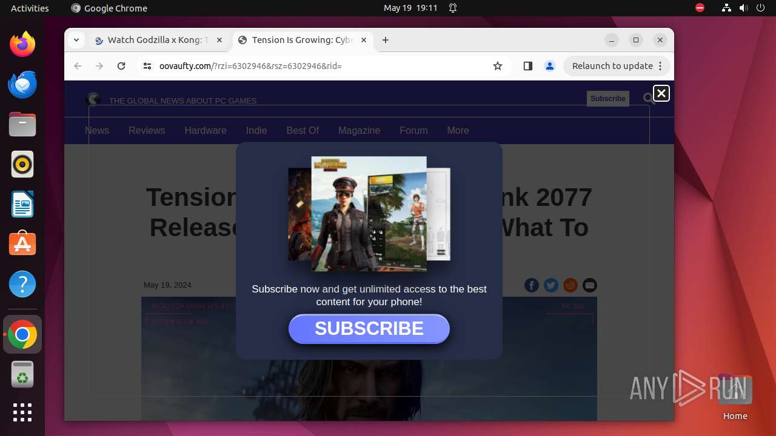Image resolution: width=776 pixels, height=436 pixels.
Task: Click the article date May 19, 2024
Action: 167,285
